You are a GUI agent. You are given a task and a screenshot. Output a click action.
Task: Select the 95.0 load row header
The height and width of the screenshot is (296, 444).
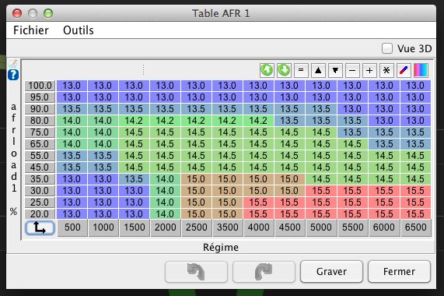click(40, 97)
